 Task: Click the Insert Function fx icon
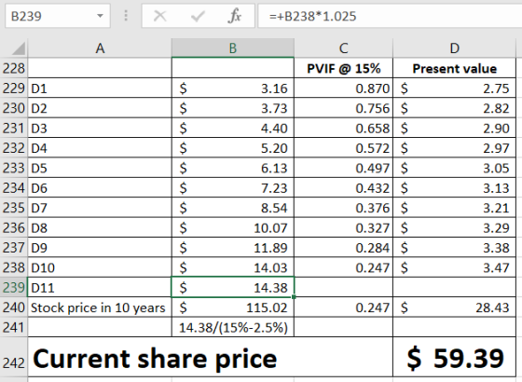(x=234, y=16)
